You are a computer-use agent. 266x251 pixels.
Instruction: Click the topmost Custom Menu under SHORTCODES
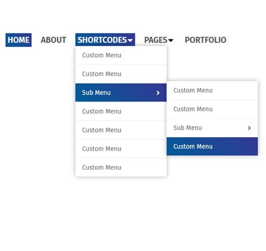point(121,55)
